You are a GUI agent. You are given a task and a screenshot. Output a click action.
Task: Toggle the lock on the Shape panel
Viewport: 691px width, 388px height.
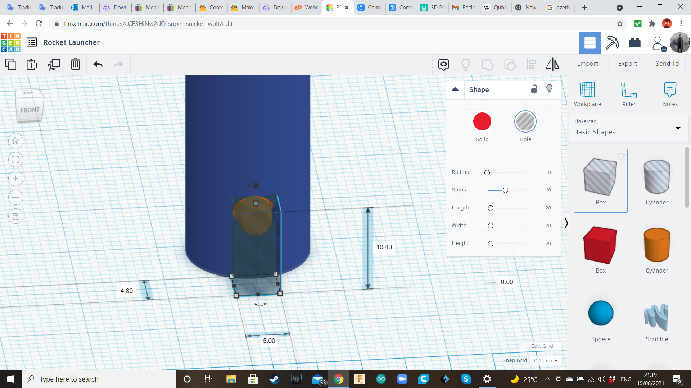[x=534, y=89]
